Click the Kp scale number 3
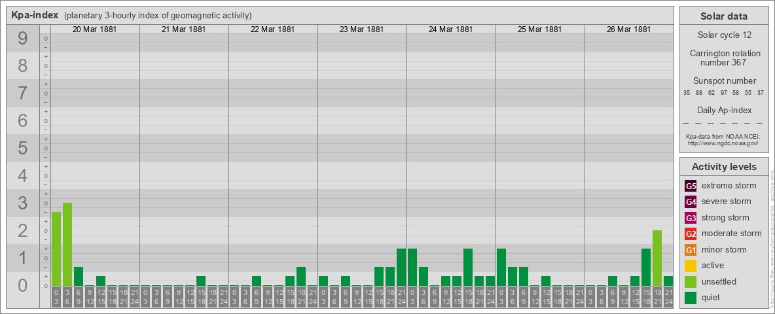Screen dimensions: 775x314 [x=23, y=203]
